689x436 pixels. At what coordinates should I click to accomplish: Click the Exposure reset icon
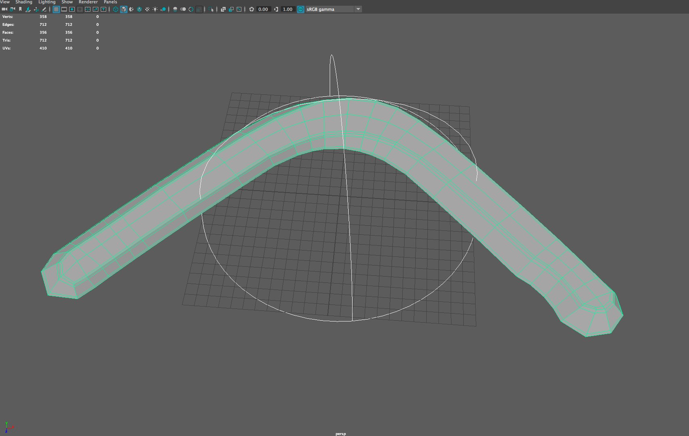pyautogui.click(x=251, y=9)
